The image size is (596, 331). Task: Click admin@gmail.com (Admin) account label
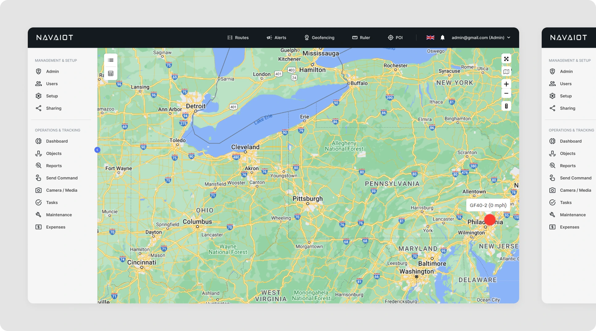[478, 38]
